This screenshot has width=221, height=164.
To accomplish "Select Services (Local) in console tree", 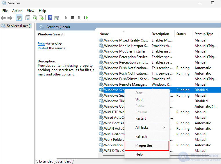I will [x=16, y=26].
